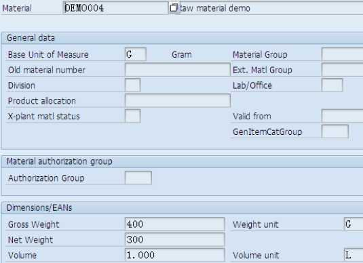Select the X-plant matl status label

click(43, 117)
